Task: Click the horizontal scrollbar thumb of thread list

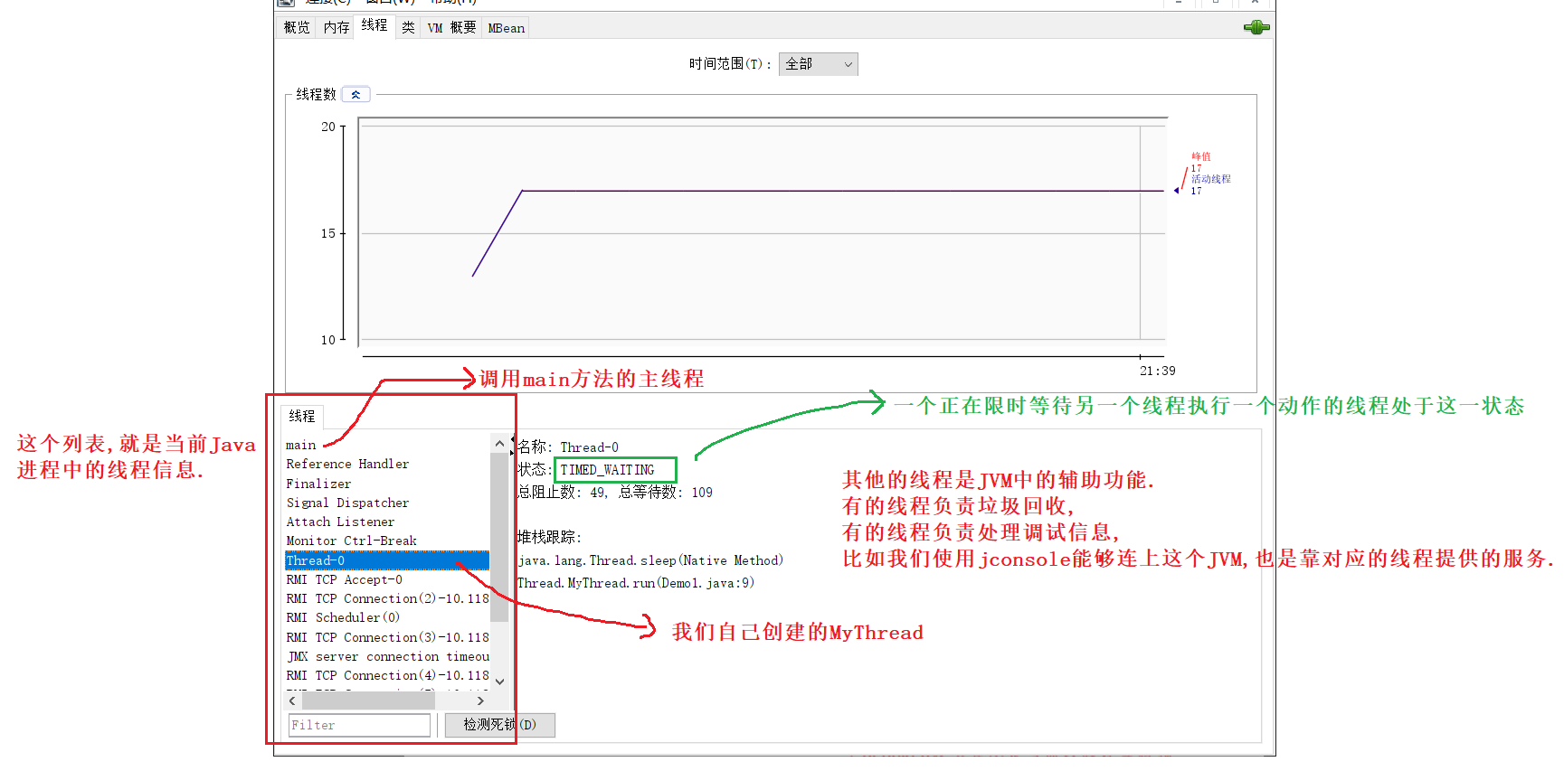Action: [368, 700]
